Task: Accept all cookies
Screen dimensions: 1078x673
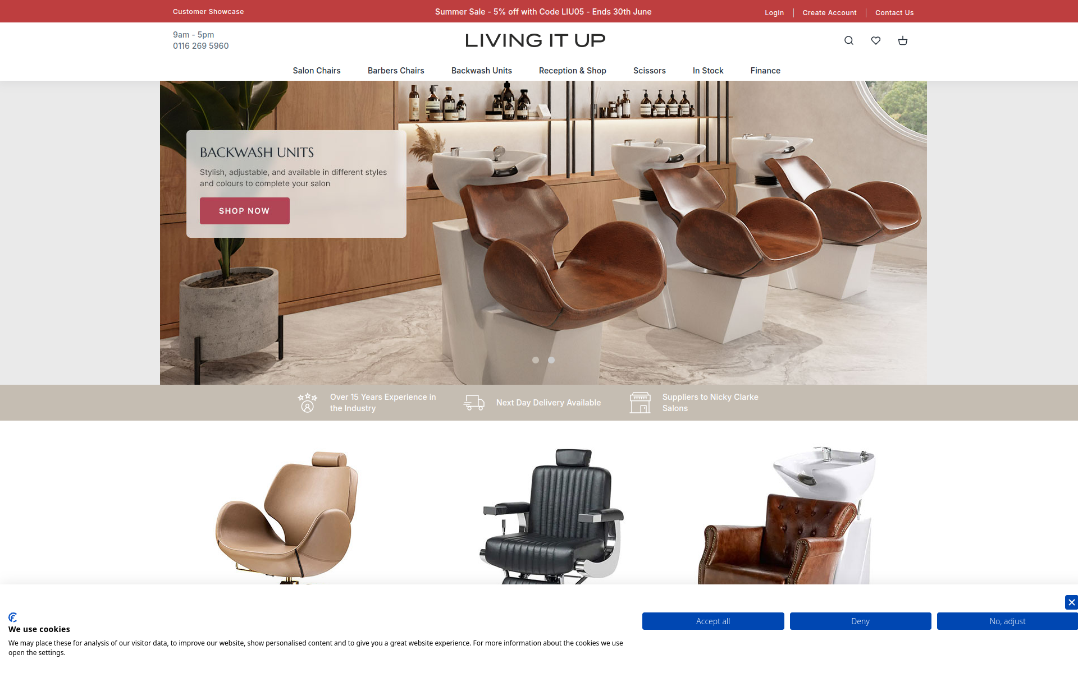Action: (713, 621)
